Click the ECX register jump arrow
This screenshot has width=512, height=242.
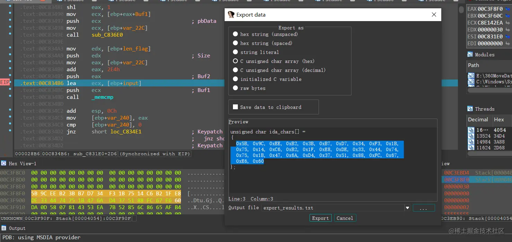(508, 23)
